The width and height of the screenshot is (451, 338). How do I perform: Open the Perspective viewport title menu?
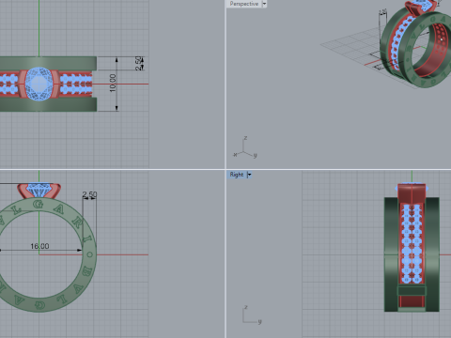243,4
